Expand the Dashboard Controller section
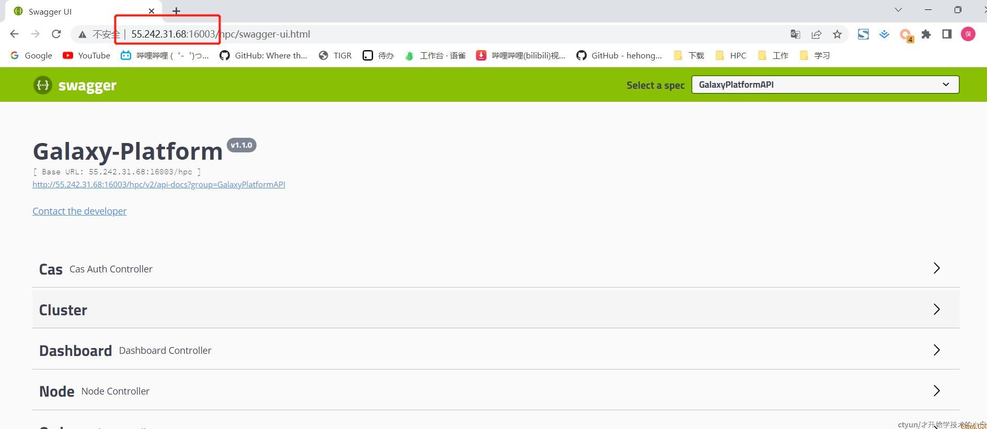This screenshot has height=429, width=987. 496,350
